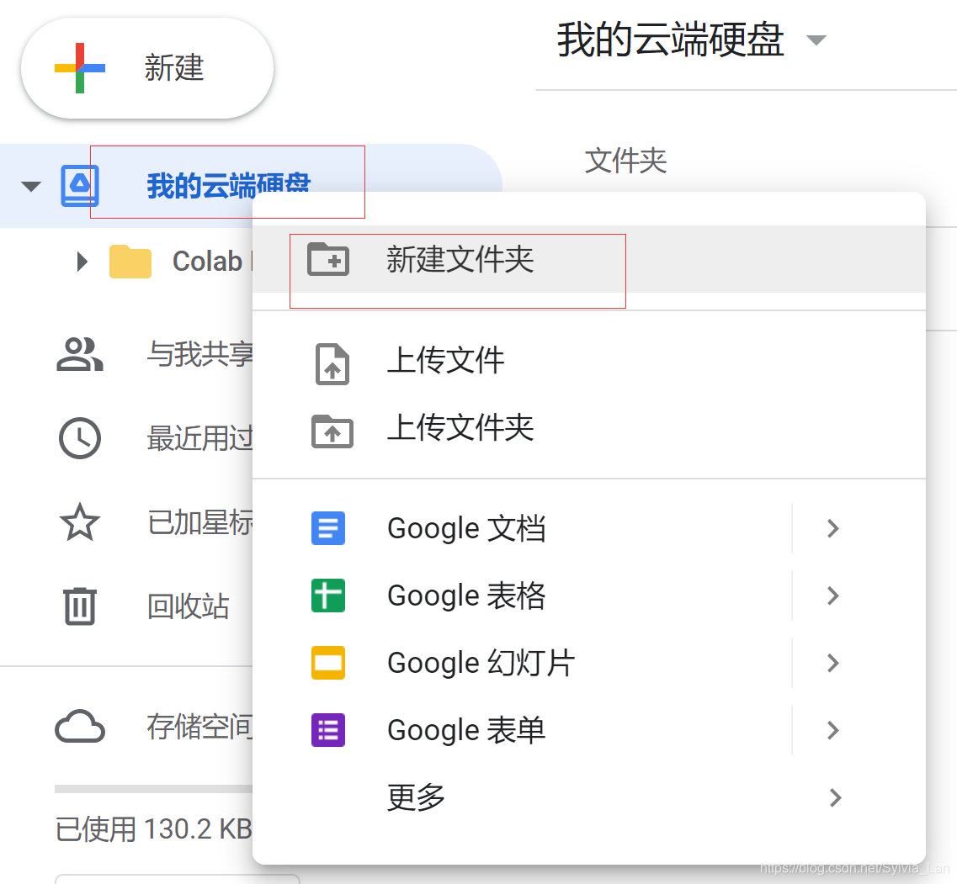This screenshot has width=957, height=884.
Task: Choose 新建文件夹 from the menu
Action: point(589,259)
